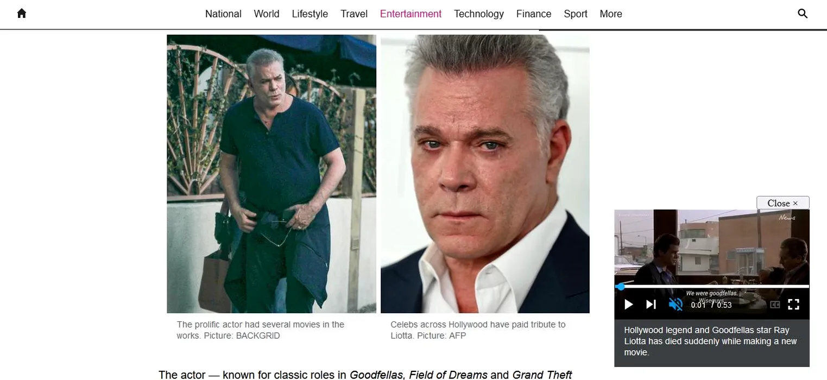Switch video to fullscreen mode

tap(794, 305)
